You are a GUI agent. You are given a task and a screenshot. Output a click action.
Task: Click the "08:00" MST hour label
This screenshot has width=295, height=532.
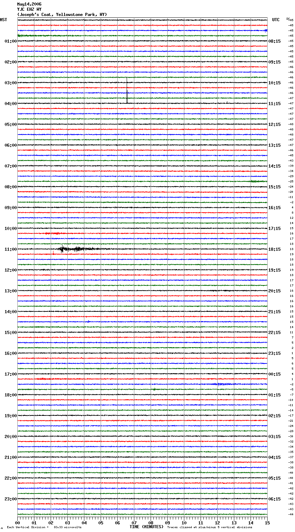[x=11, y=187]
